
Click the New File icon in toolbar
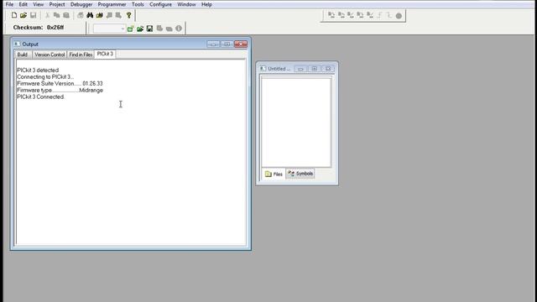pyautogui.click(x=14, y=15)
